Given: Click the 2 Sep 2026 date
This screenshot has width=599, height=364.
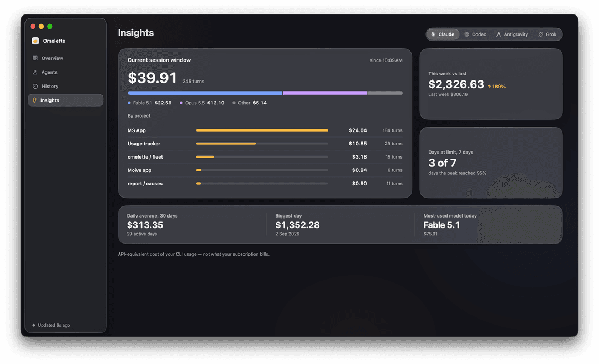Looking at the screenshot, I should click(x=287, y=234).
